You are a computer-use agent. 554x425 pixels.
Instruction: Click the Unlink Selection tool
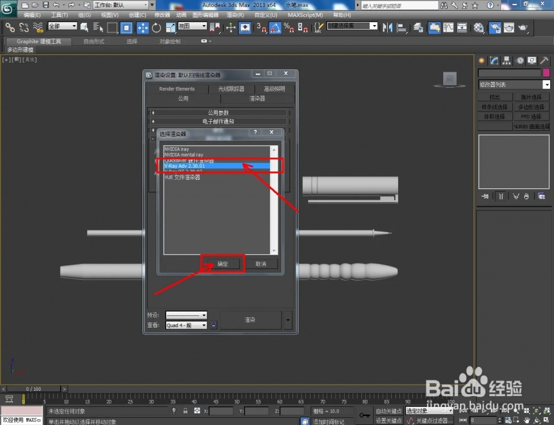click(24, 27)
